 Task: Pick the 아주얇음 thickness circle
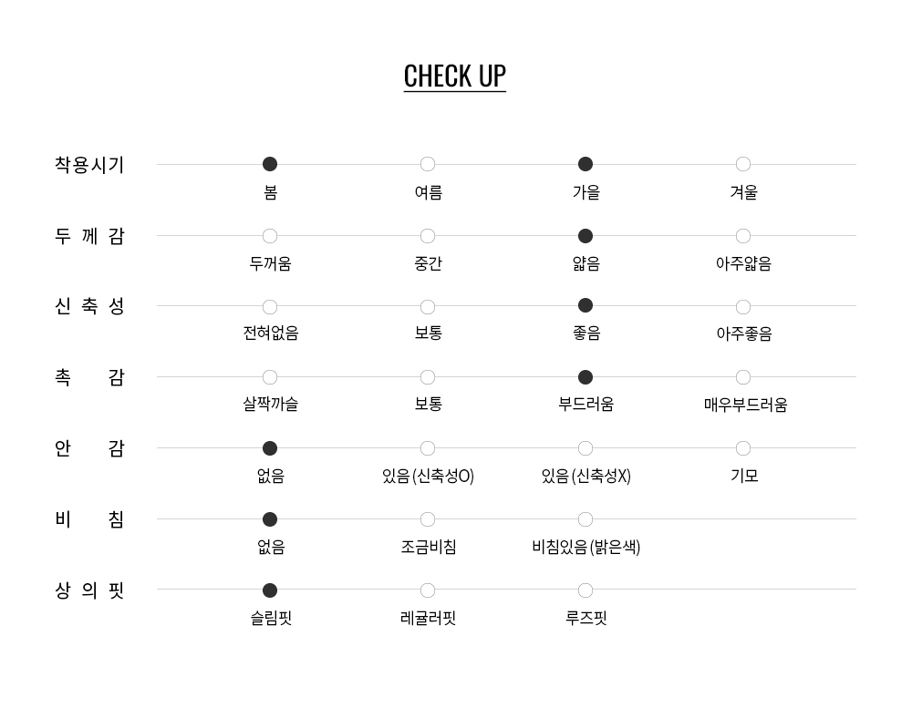pos(743,236)
